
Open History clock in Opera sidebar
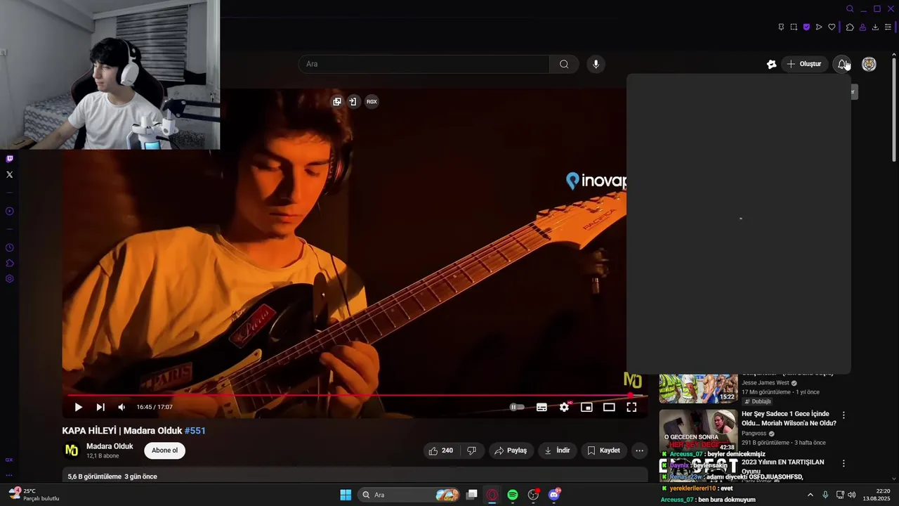click(x=9, y=247)
